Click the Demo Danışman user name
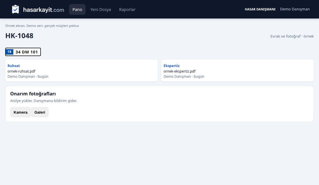 click(x=295, y=9)
